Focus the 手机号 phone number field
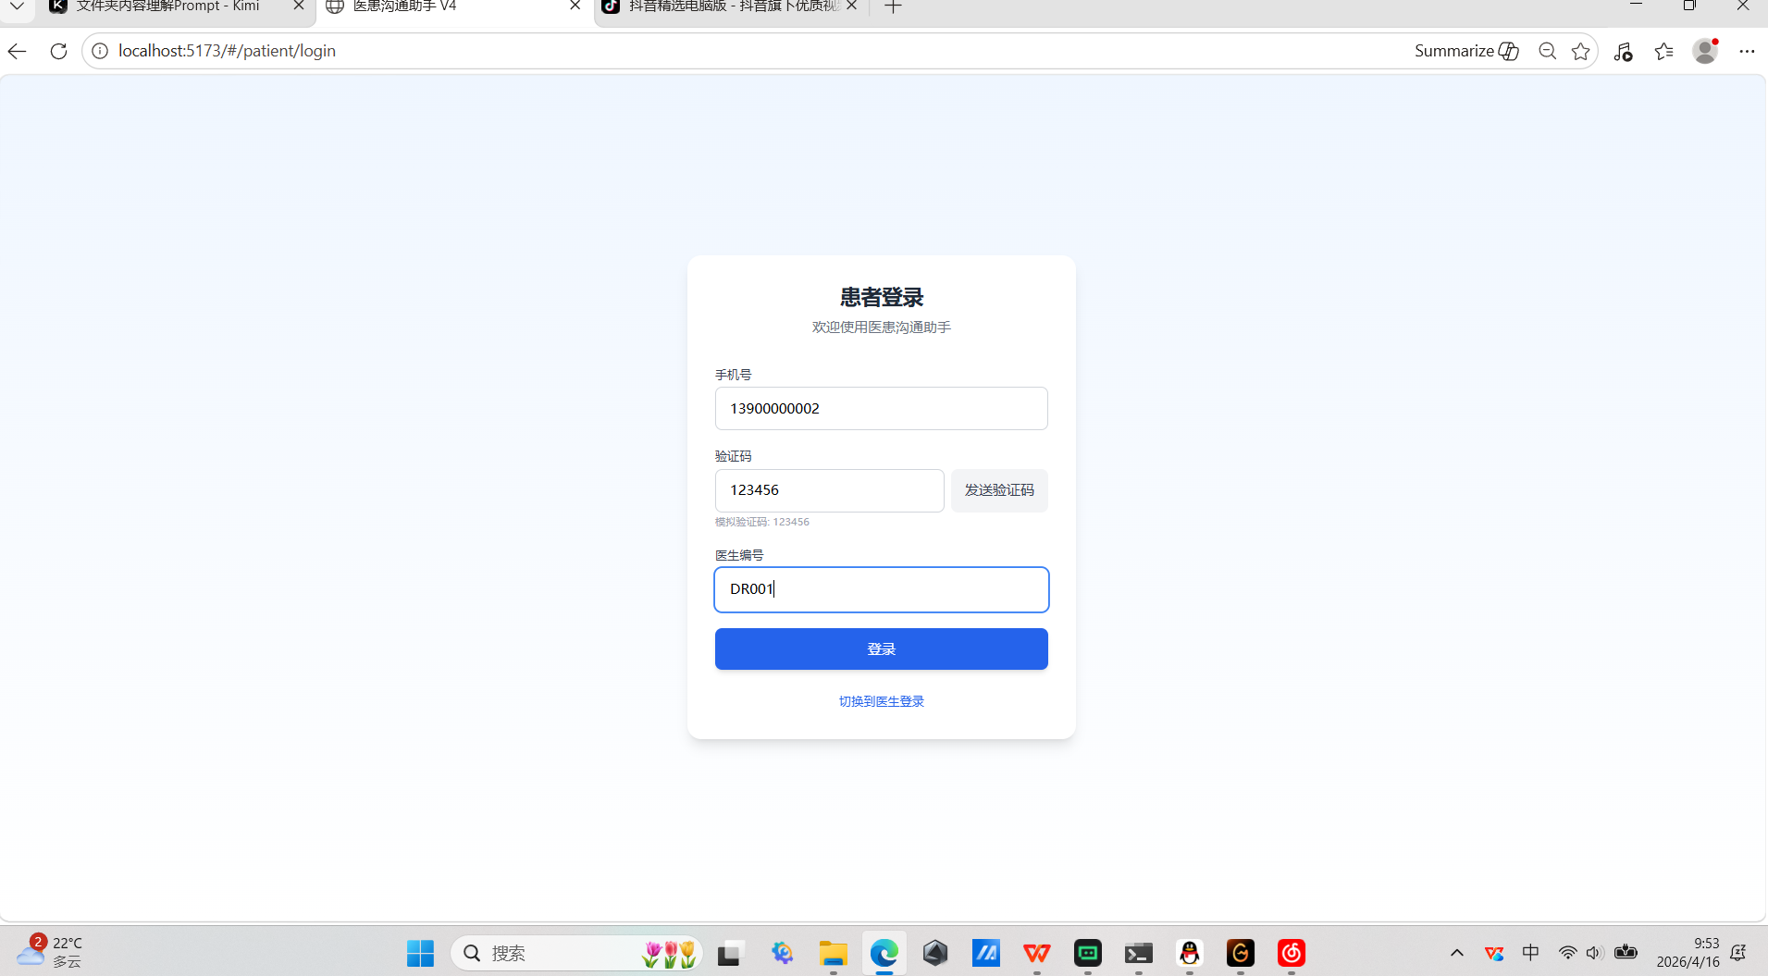Viewport: 1768px width, 976px height. pos(881,408)
